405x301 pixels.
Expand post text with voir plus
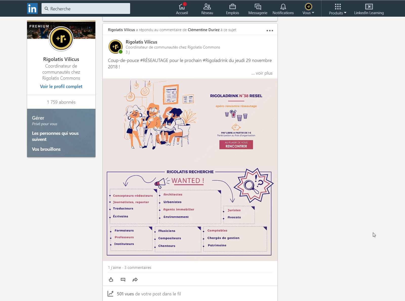pyautogui.click(x=262, y=73)
